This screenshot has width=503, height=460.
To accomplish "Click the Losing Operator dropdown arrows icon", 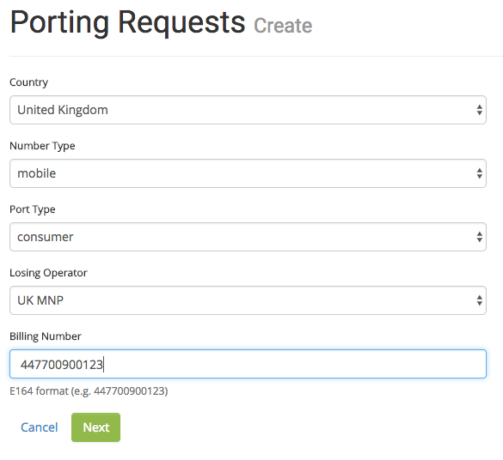I will pos(479,300).
